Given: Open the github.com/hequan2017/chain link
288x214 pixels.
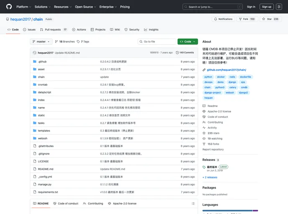Looking at the screenshot, I should pos(226,70).
